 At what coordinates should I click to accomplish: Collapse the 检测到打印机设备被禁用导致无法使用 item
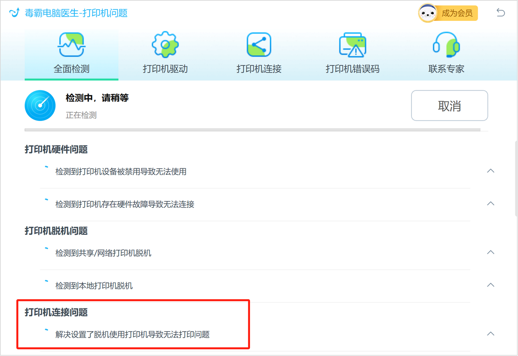pos(491,171)
